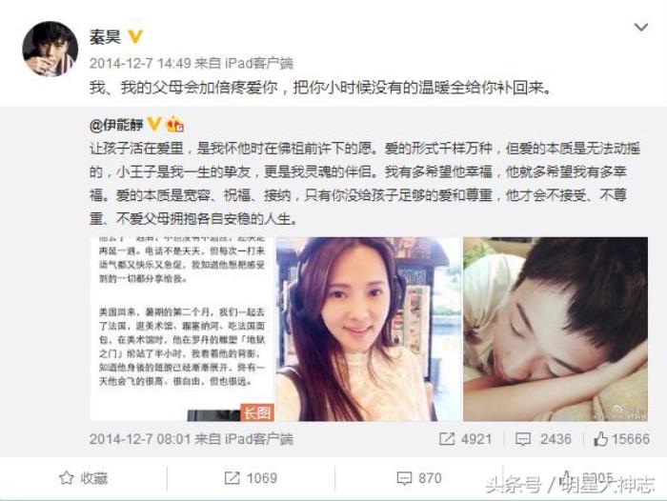667x501 pixels.
Task: Open the 秦昊 username link
Action: 105,37
